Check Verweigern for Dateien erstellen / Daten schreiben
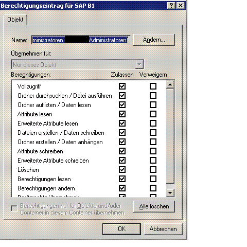Screen dimensions: 247x247 pos(153,132)
